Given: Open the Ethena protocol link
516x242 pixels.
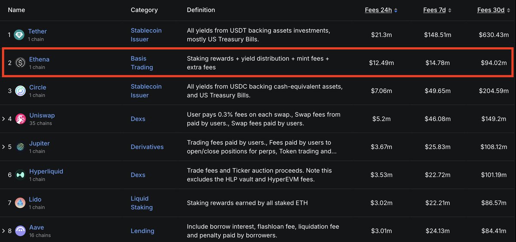Looking at the screenshot, I should 39,59.
